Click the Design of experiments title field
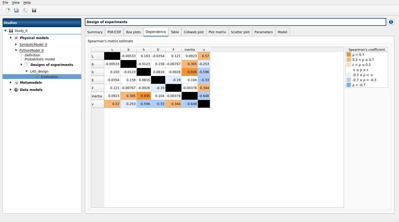The image size is (399, 222). pos(235,22)
